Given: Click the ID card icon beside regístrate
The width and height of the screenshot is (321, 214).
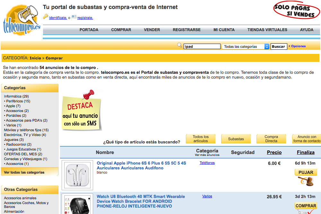Looking at the screenshot, I should point(74,17).
